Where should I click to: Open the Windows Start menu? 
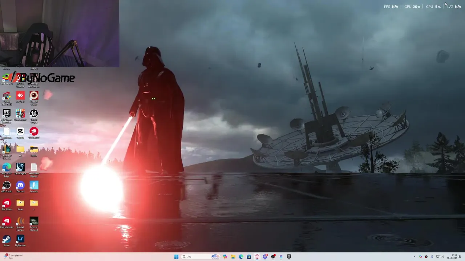point(176,257)
